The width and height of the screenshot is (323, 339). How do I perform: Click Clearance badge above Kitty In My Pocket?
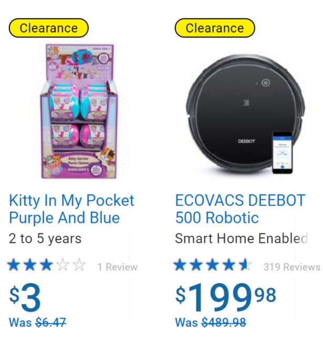[x=48, y=28]
